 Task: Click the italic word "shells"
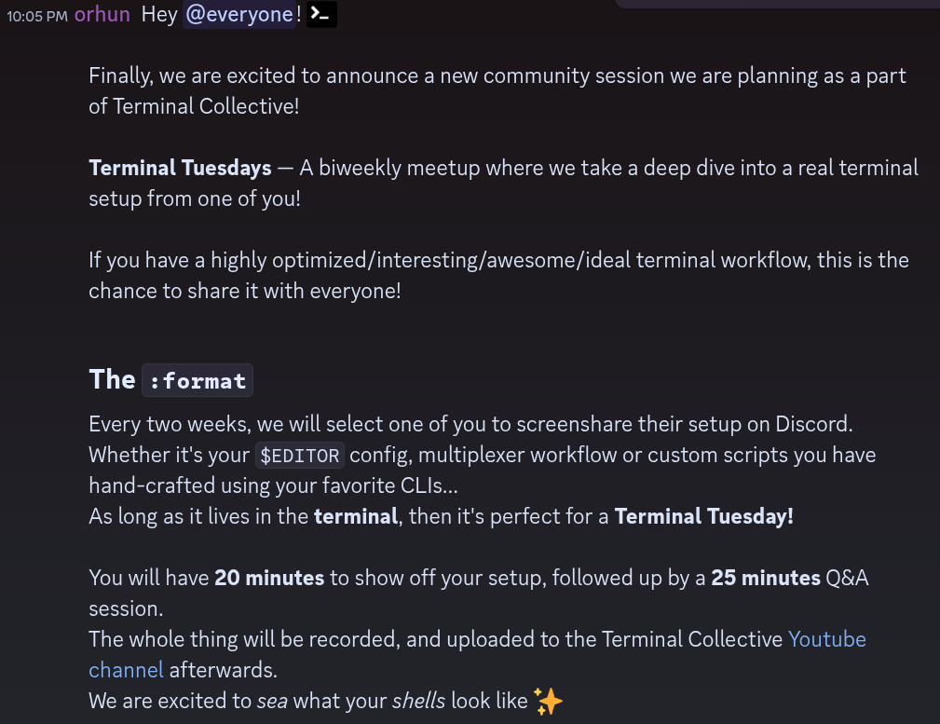coord(417,701)
